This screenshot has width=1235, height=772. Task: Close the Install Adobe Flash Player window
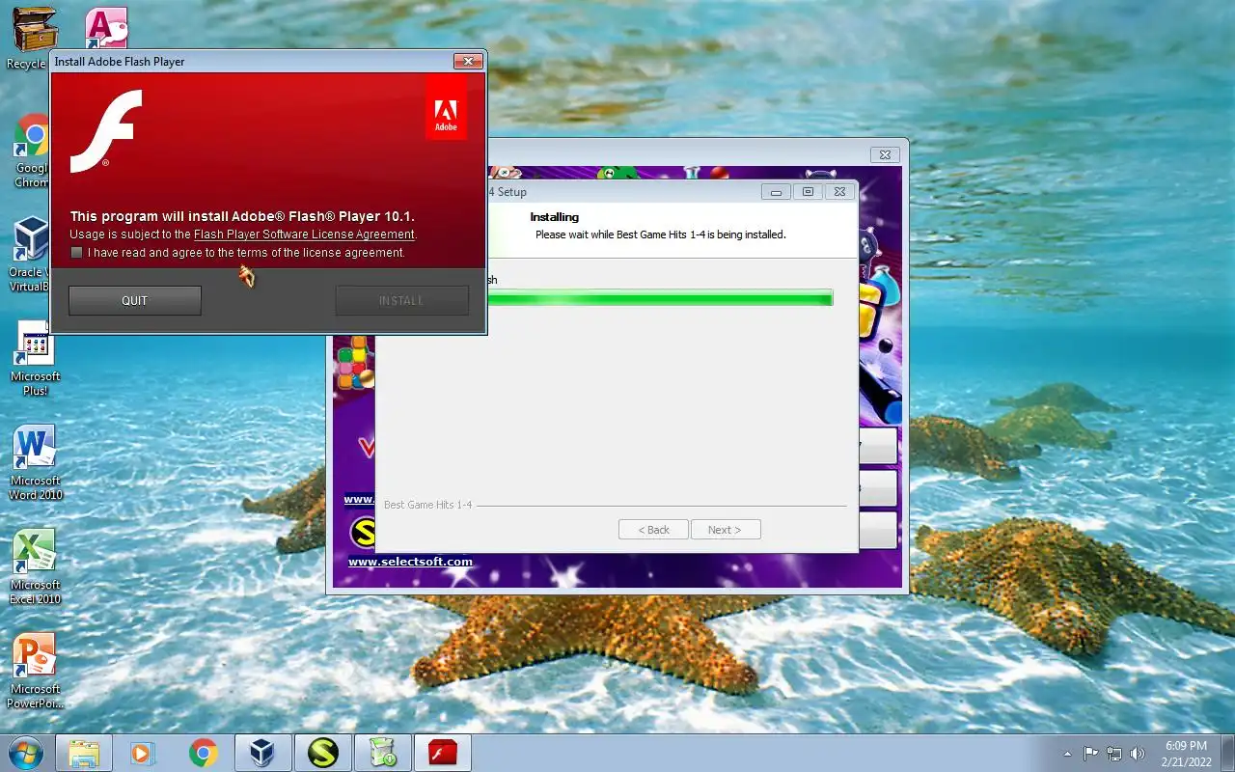point(468,62)
